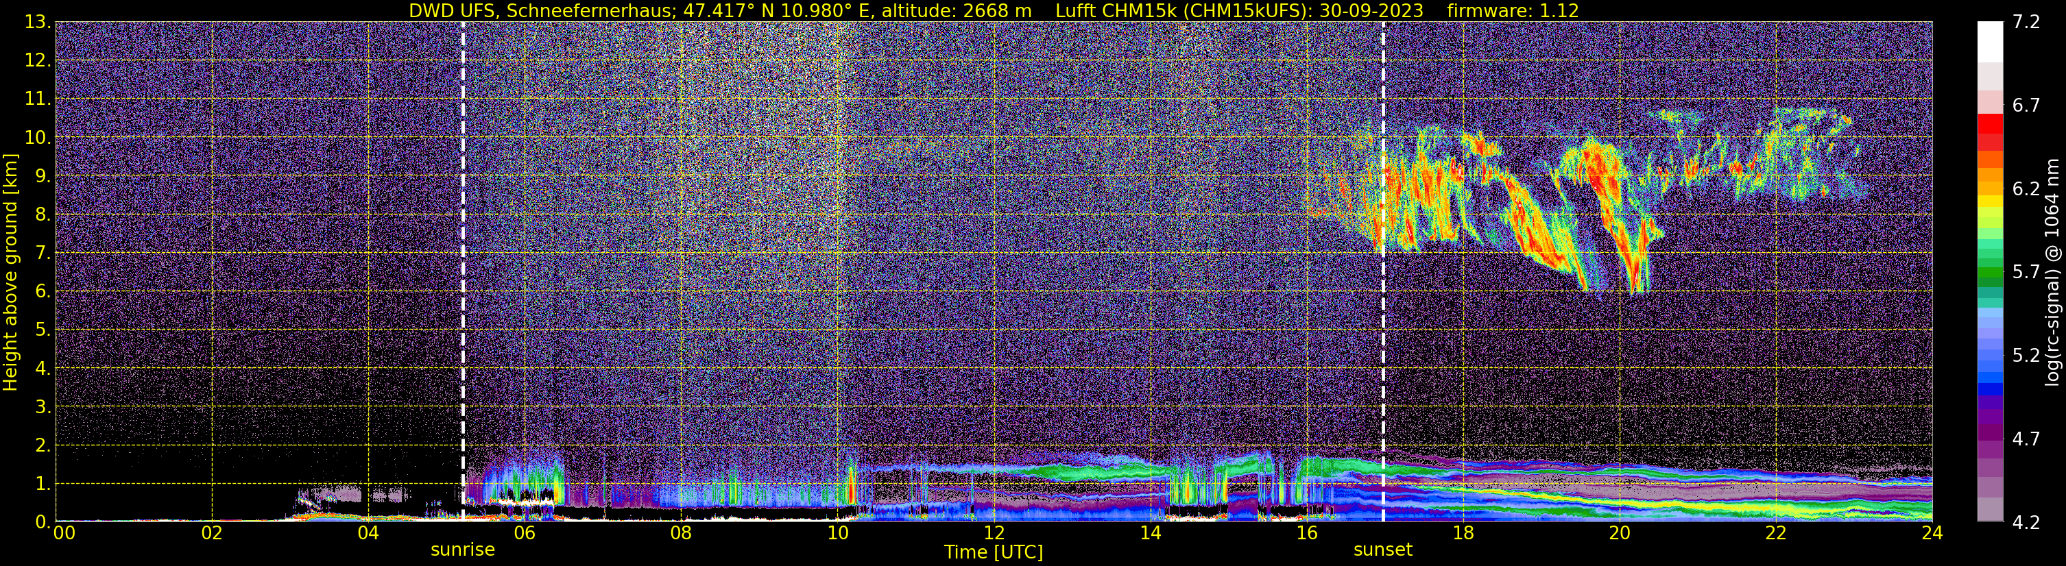Click the x-axis tick label '06'

click(525, 533)
